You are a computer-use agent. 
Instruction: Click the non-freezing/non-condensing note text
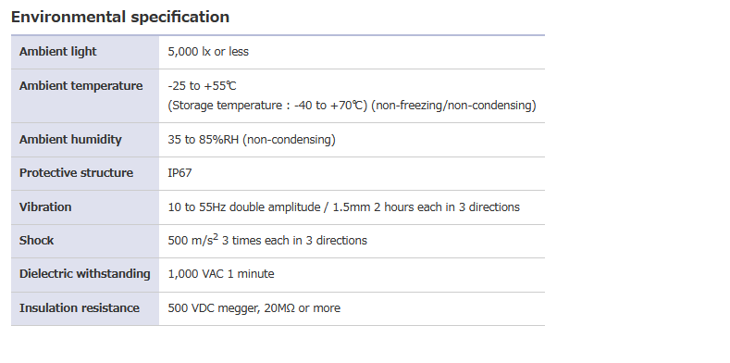click(x=453, y=106)
